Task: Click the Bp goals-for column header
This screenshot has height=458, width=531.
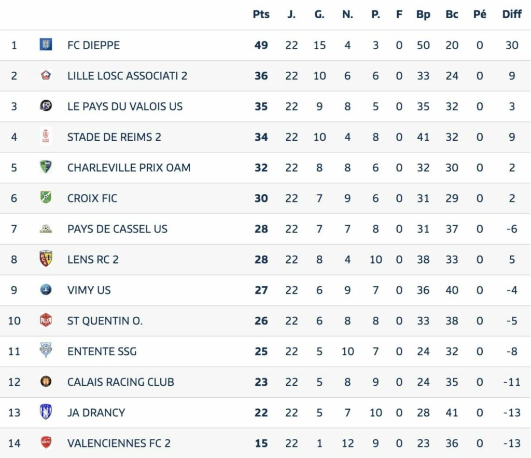Action: pyautogui.click(x=423, y=15)
